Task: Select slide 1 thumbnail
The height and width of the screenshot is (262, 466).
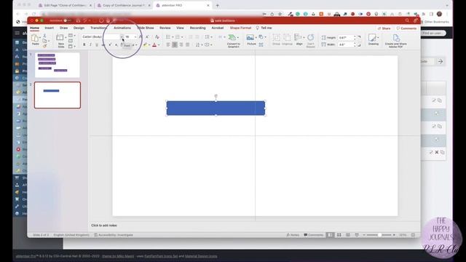Action: point(57,65)
